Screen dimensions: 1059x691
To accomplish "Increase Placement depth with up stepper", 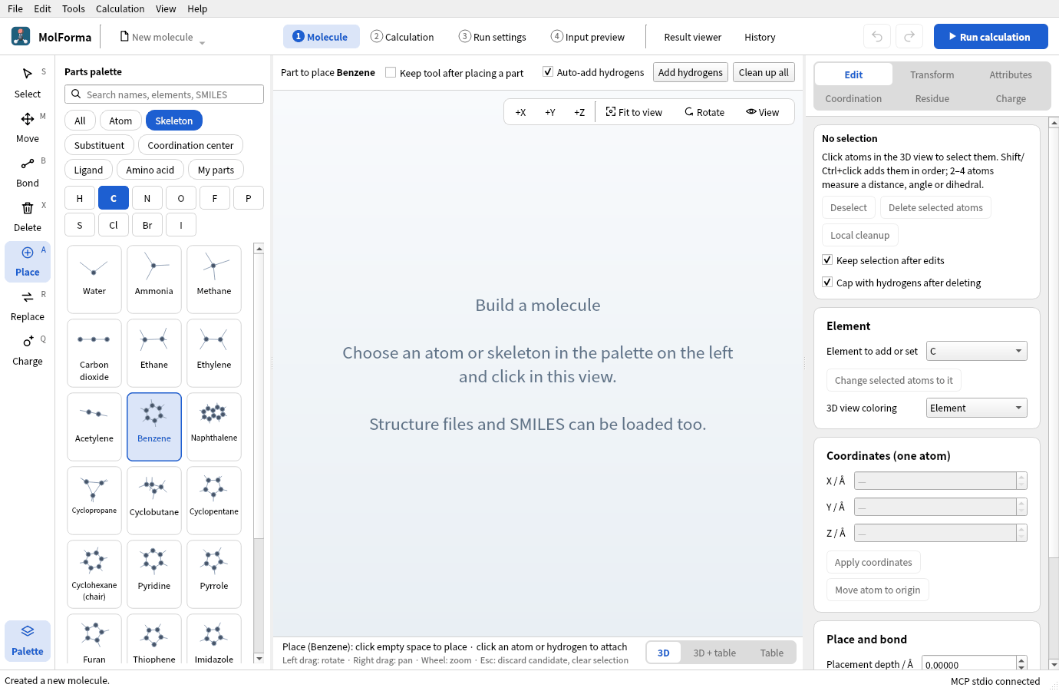I will tap(1021, 660).
